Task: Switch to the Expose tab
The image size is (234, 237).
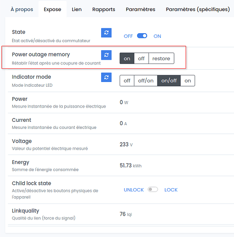Action: [x=52, y=9]
